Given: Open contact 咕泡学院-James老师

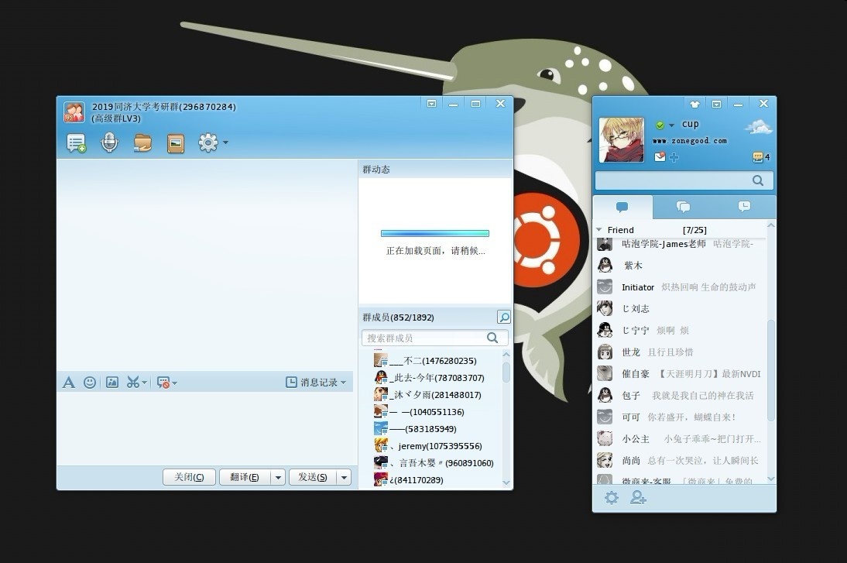Looking at the screenshot, I should tap(680, 244).
